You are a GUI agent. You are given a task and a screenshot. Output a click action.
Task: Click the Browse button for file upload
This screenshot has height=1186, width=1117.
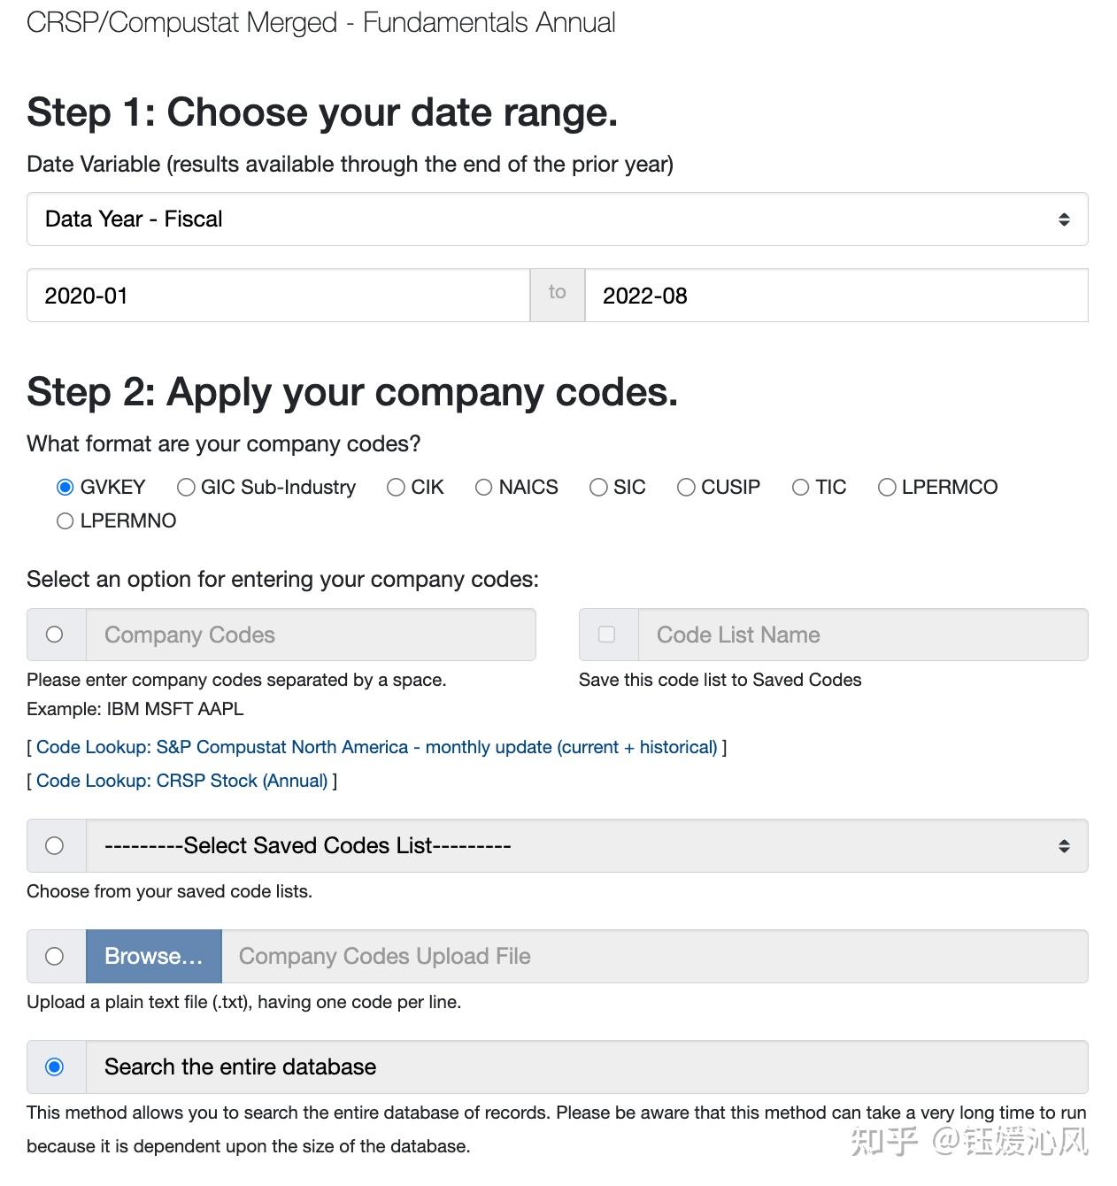(x=153, y=956)
